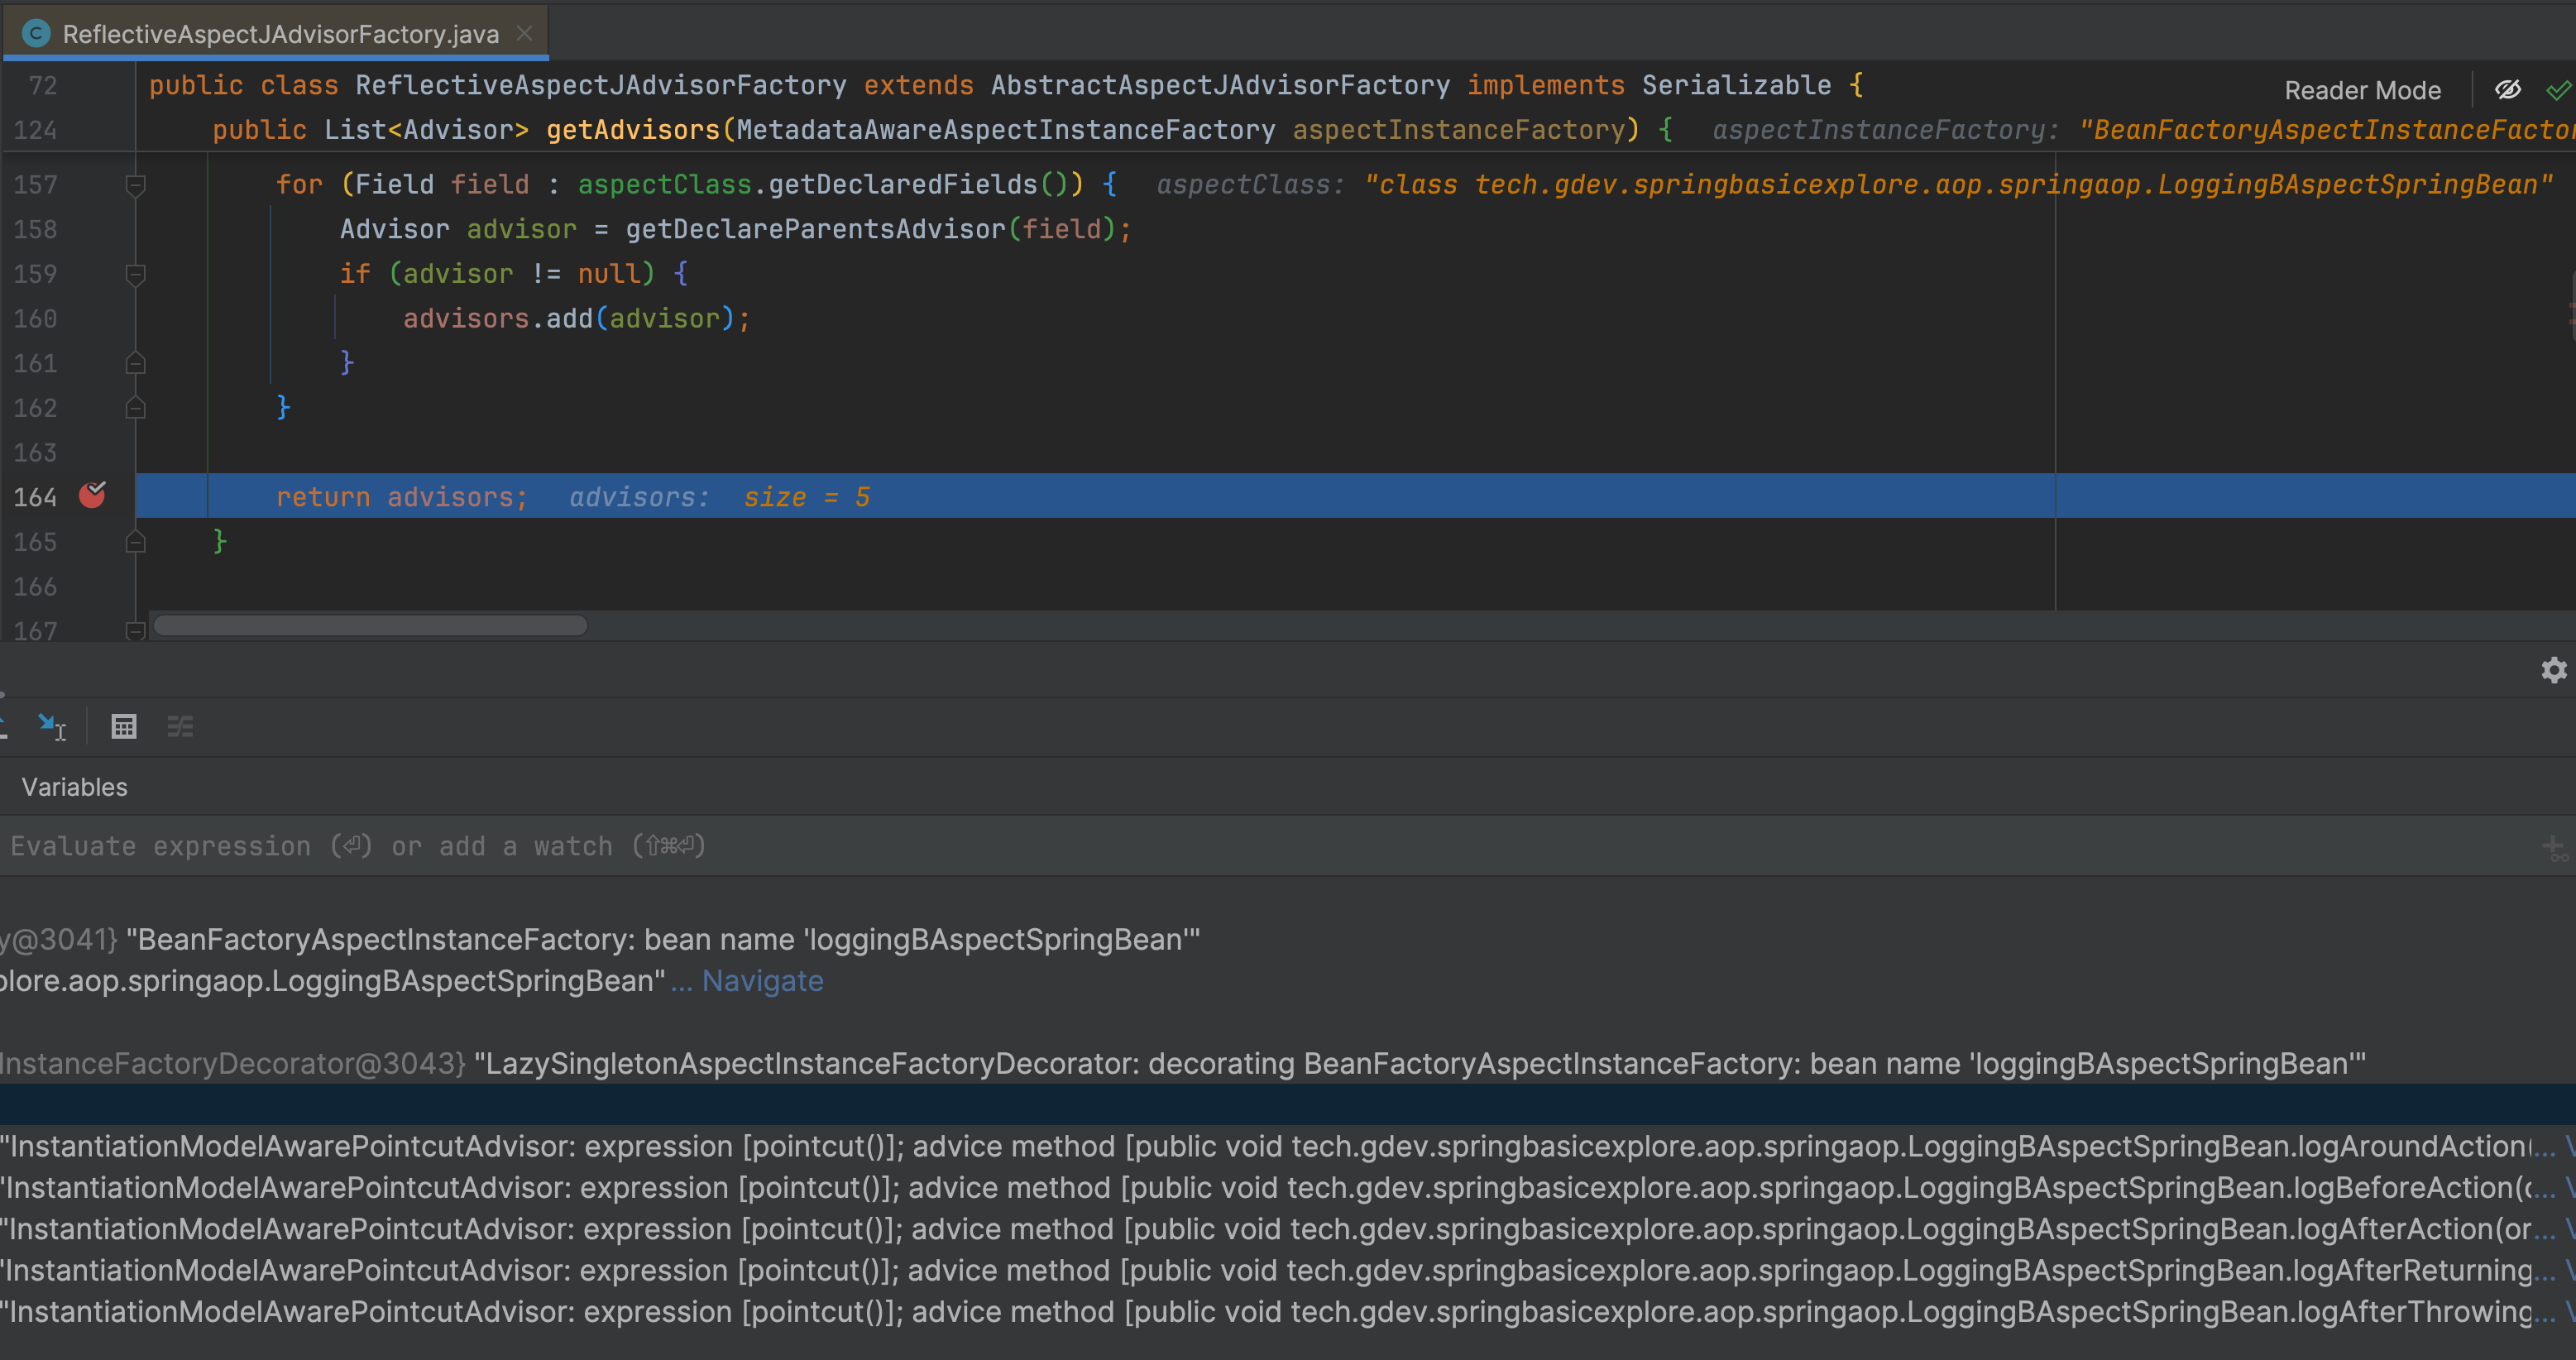Click the highlighted selected variable row
The height and width of the screenshot is (1360, 2576).
[x=1288, y=1105]
